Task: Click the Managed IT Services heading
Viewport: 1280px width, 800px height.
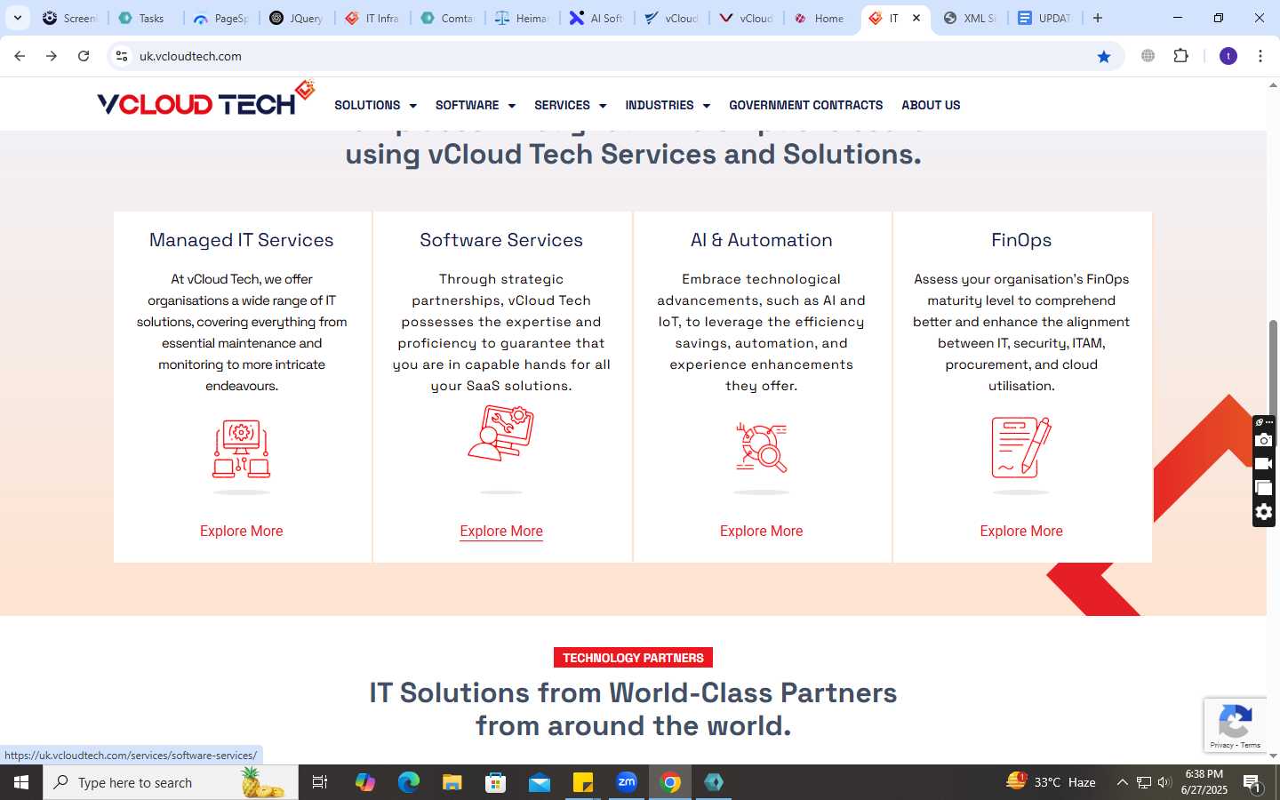Action: [x=241, y=240]
